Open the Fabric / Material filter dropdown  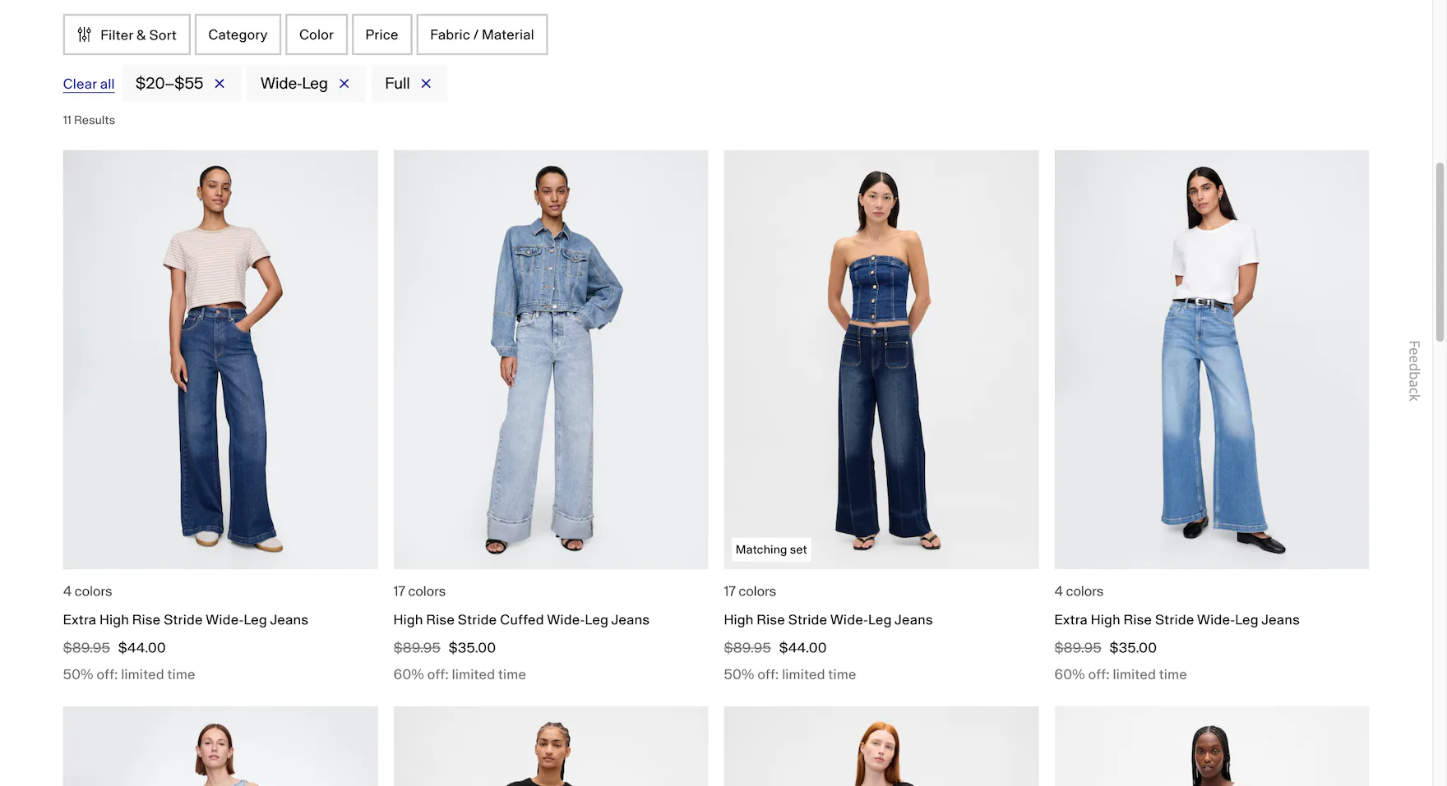click(482, 34)
